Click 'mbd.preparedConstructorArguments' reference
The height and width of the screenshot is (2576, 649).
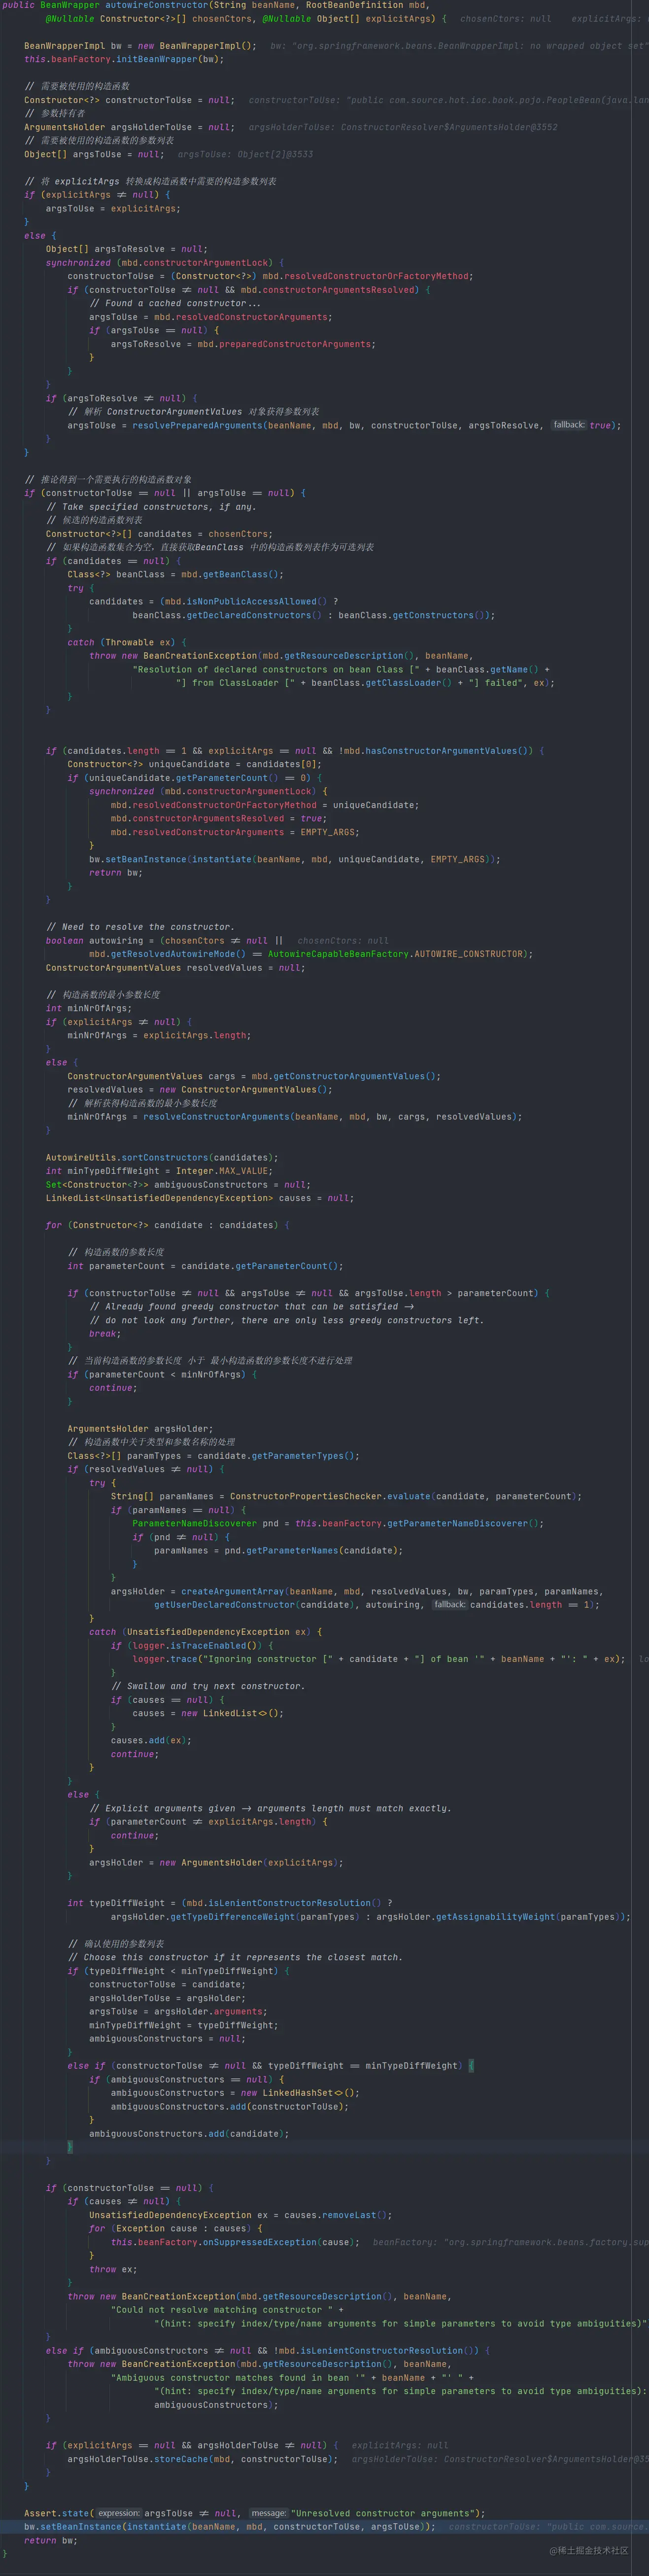click(286, 344)
